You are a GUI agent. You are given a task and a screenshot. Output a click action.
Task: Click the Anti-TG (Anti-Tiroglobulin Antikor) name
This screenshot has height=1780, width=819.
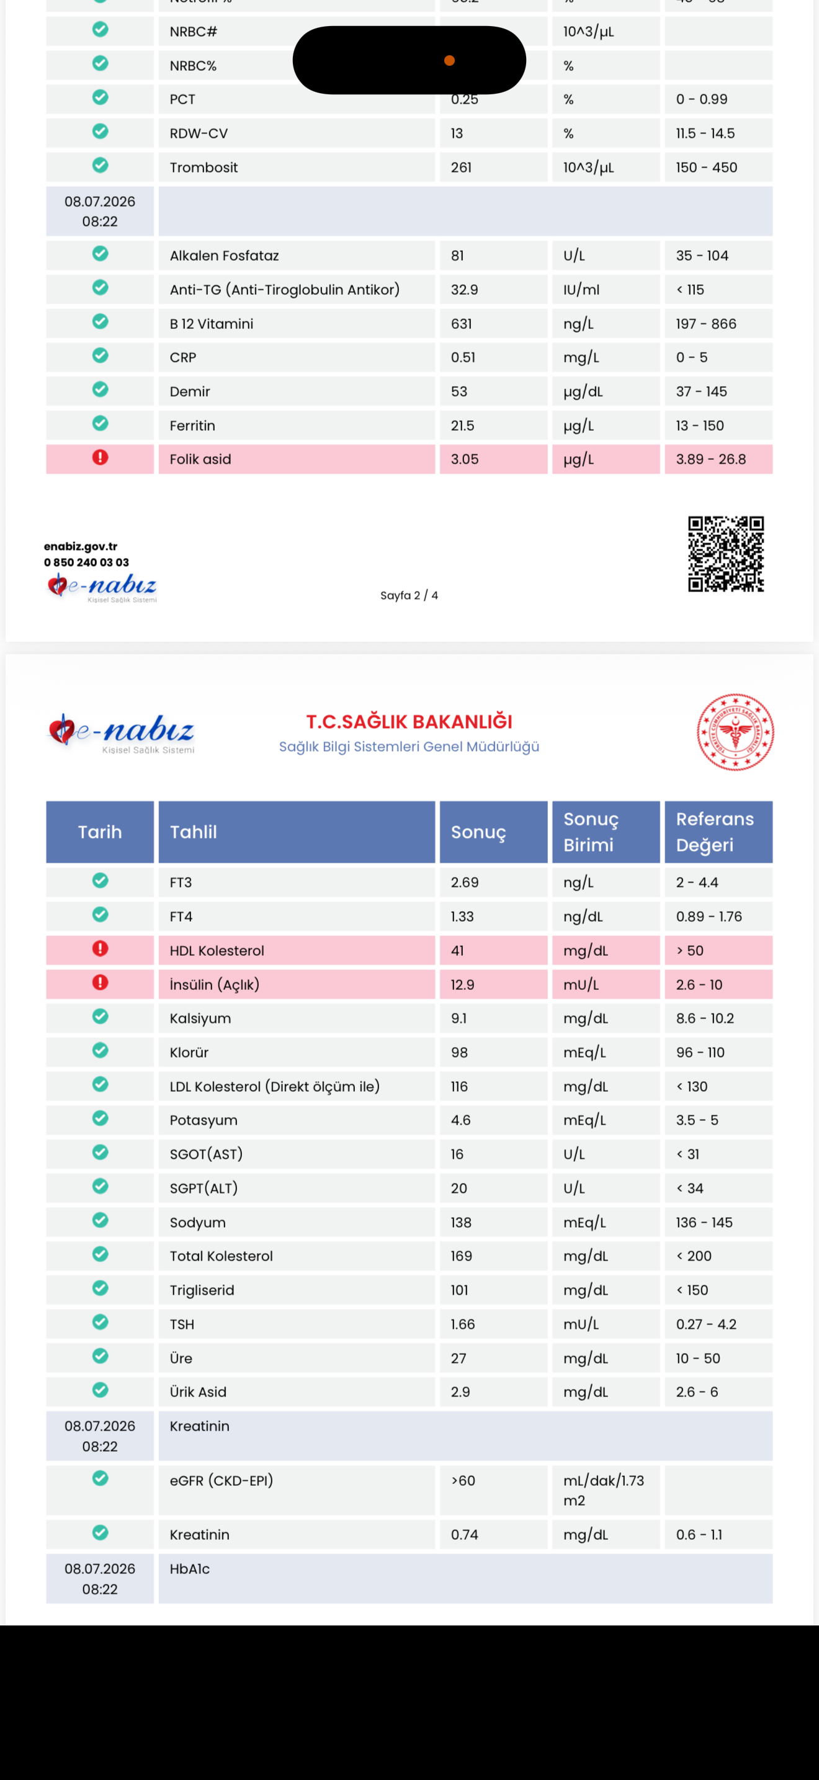tap(285, 290)
